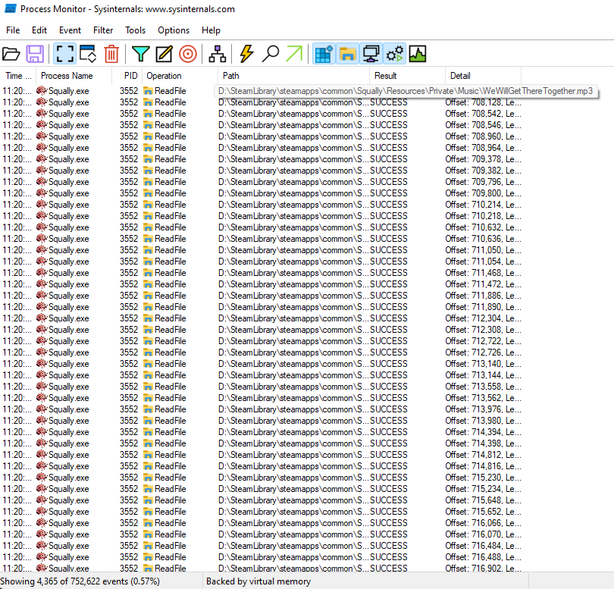Open the Options menu
Screen dimensions: 614x589
174,30
